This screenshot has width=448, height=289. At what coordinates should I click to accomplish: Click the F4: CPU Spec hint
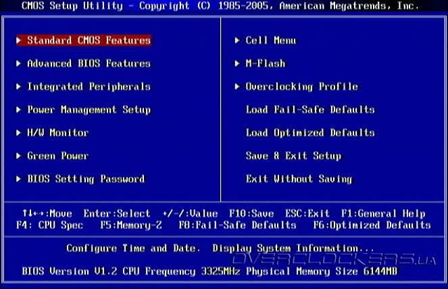(50, 225)
